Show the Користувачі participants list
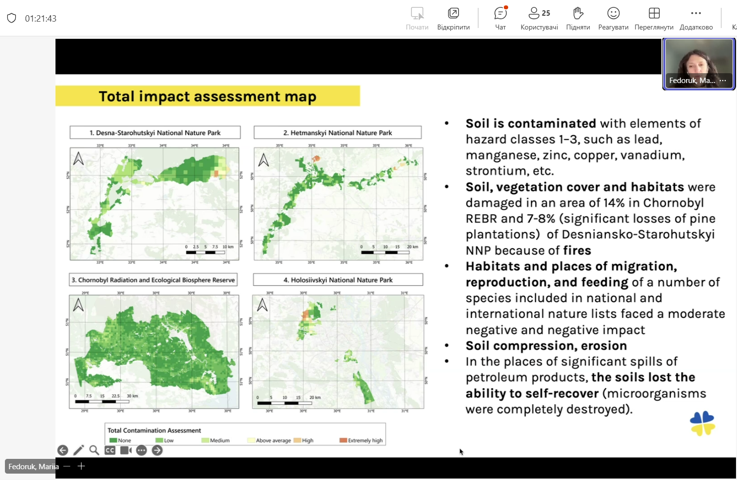The height and width of the screenshot is (480, 737). (x=539, y=18)
